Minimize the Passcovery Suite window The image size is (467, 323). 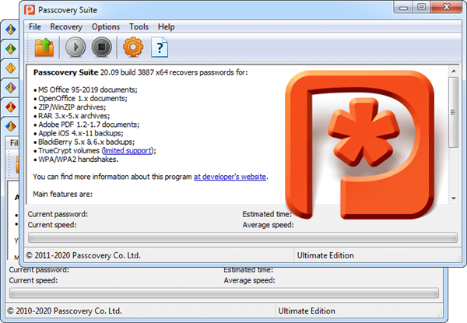pyautogui.click(x=402, y=8)
